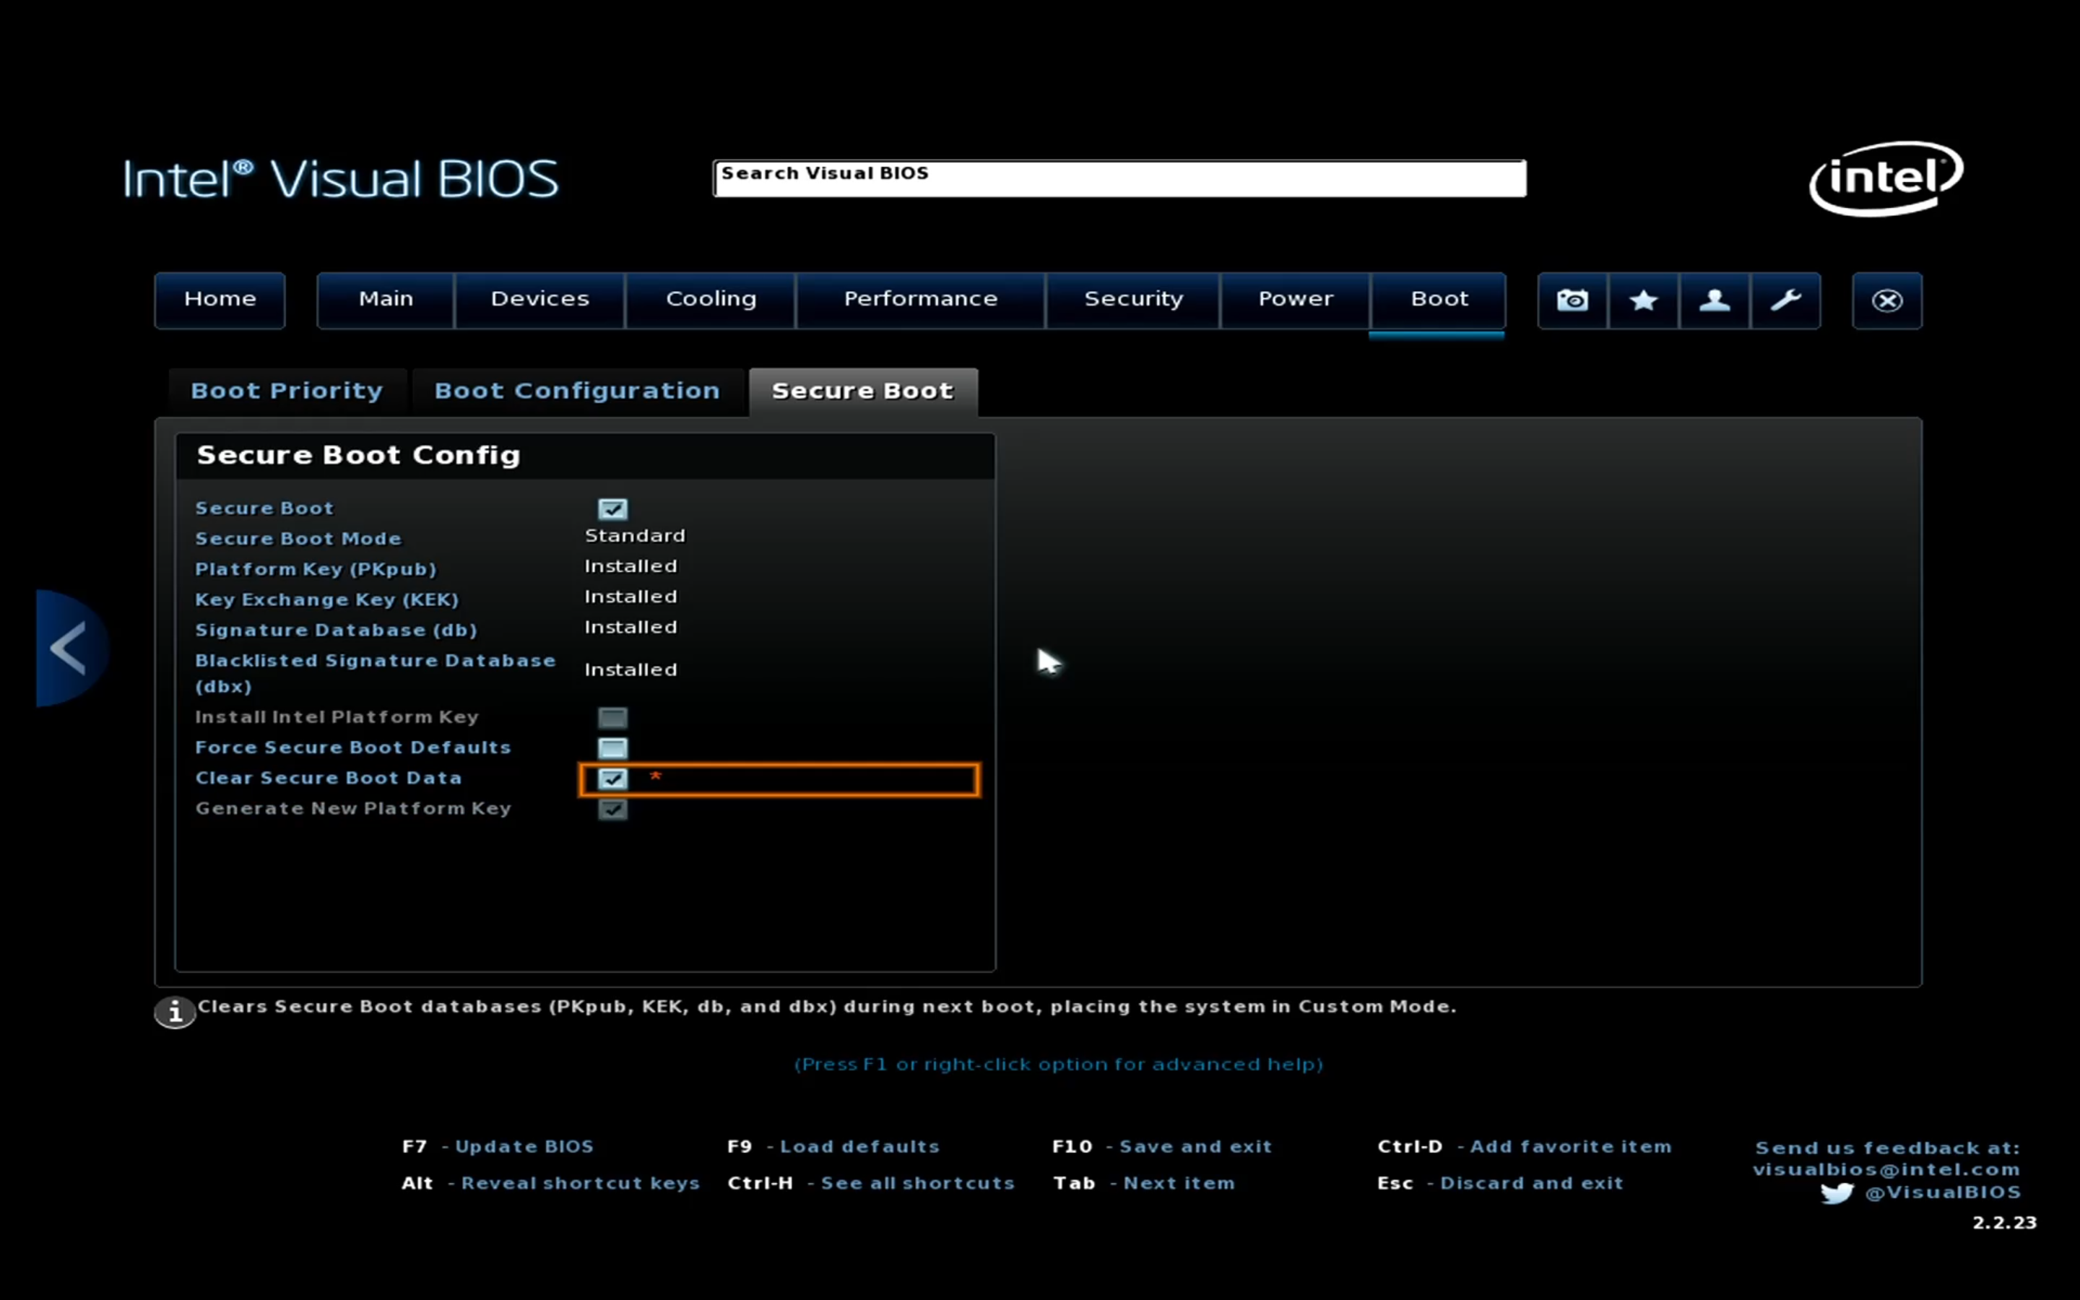Go to the Security menu
The height and width of the screenshot is (1300, 2080).
[x=1133, y=299]
